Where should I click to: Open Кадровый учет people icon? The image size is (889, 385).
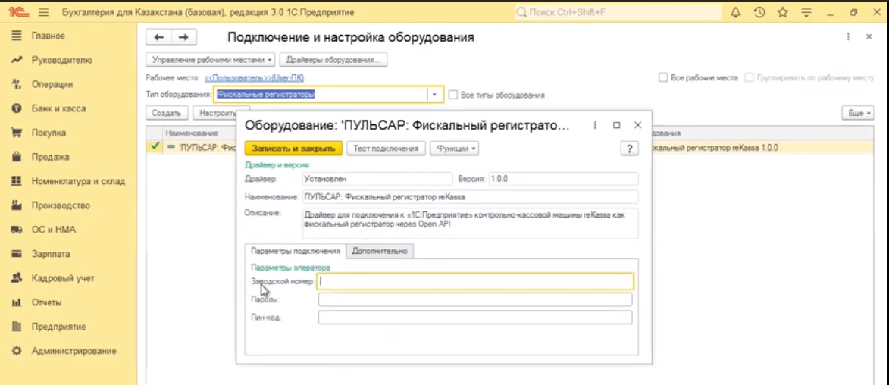tap(17, 278)
